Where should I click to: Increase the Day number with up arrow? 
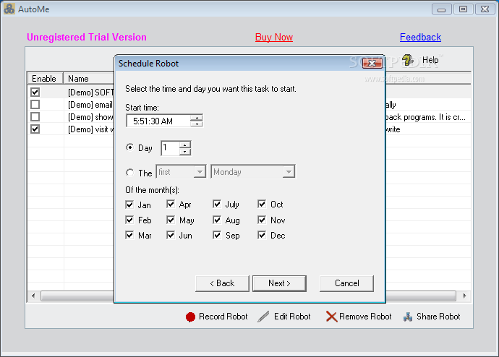coord(185,145)
